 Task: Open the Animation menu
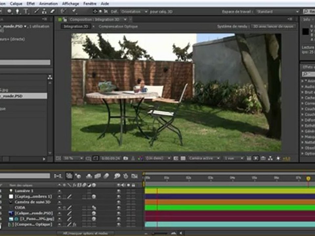tap(49, 4)
